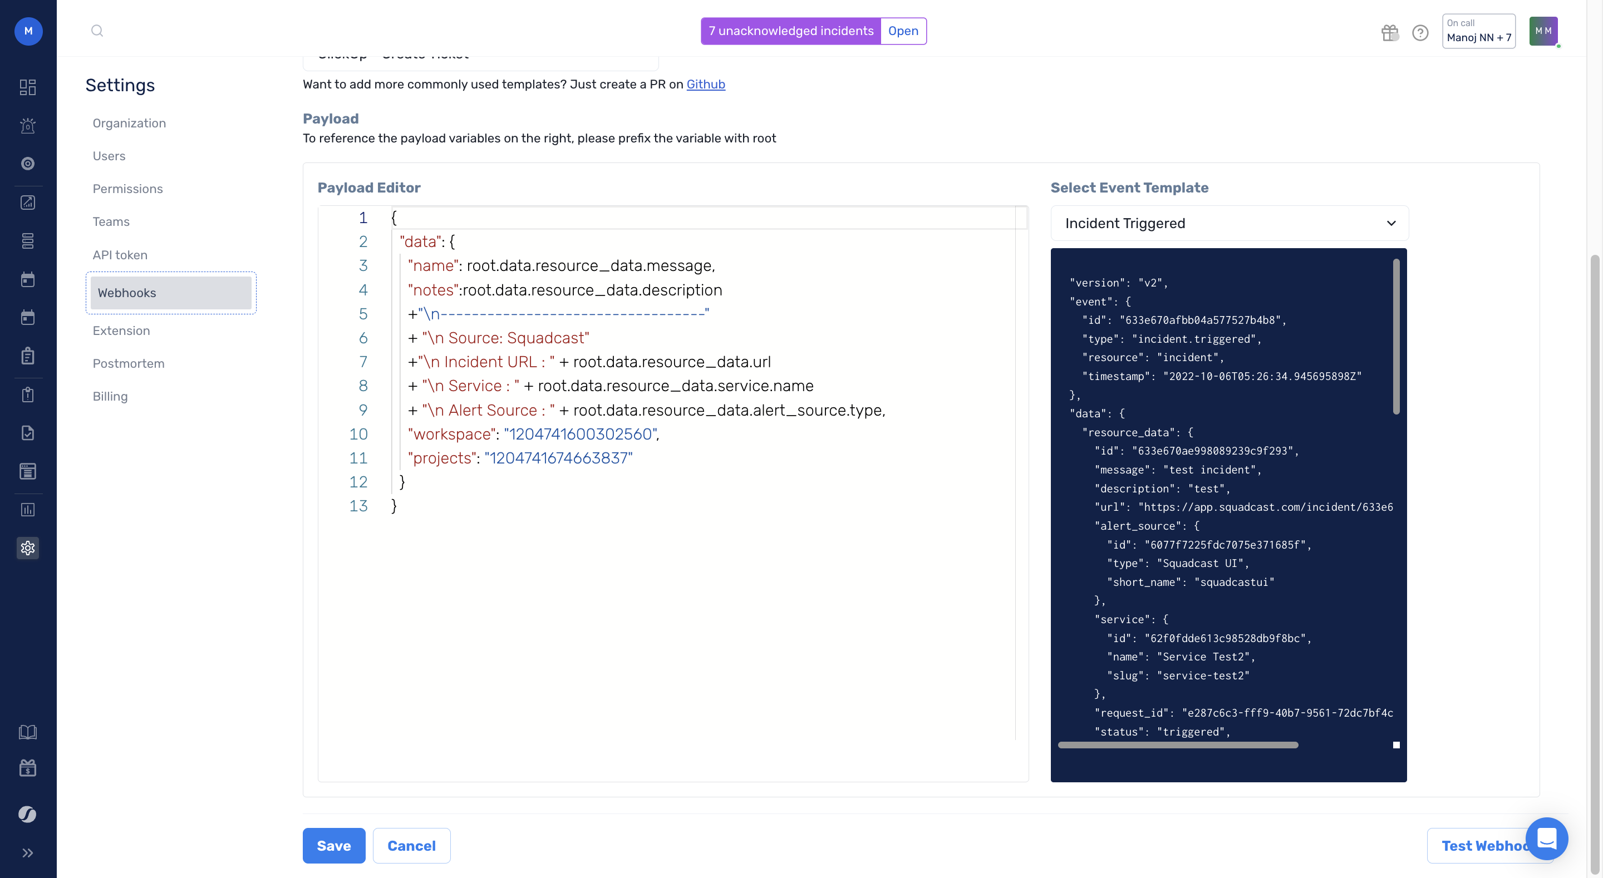
Task: Select the settings gear icon in sidebar
Action: (28, 547)
